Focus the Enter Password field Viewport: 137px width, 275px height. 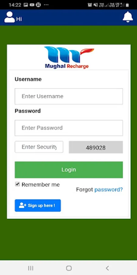click(x=69, y=128)
